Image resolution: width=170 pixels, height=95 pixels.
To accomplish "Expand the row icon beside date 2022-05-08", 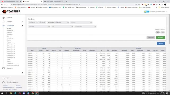I will click(36, 68).
